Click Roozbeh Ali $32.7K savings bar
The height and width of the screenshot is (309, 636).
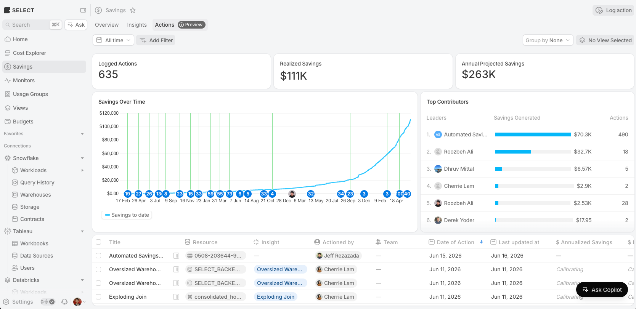pos(513,152)
